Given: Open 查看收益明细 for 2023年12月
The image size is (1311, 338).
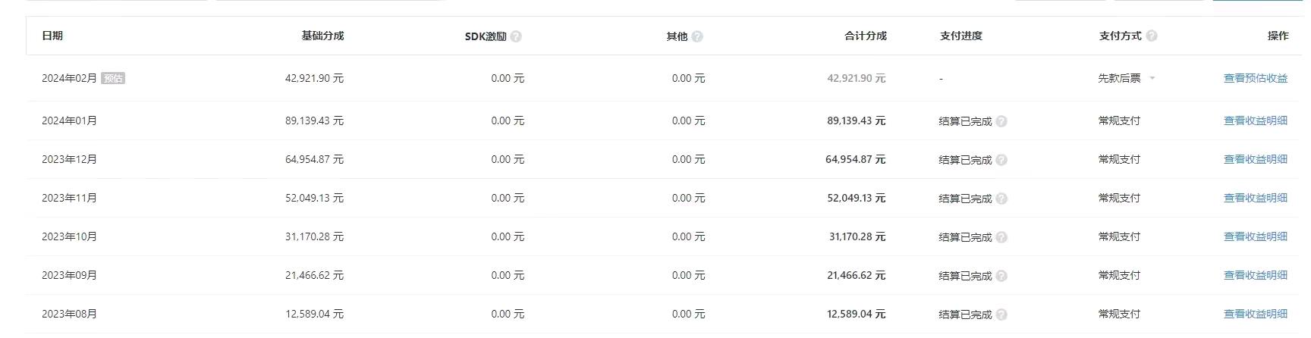Looking at the screenshot, I should 1256,159.
